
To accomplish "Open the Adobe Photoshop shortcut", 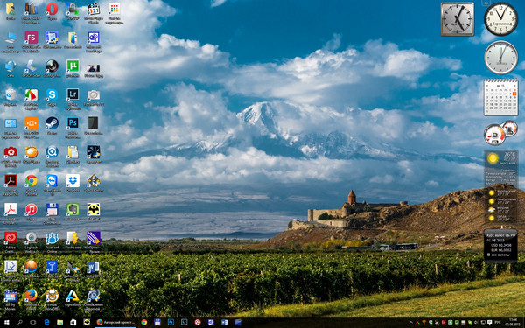I will point(73,125).
